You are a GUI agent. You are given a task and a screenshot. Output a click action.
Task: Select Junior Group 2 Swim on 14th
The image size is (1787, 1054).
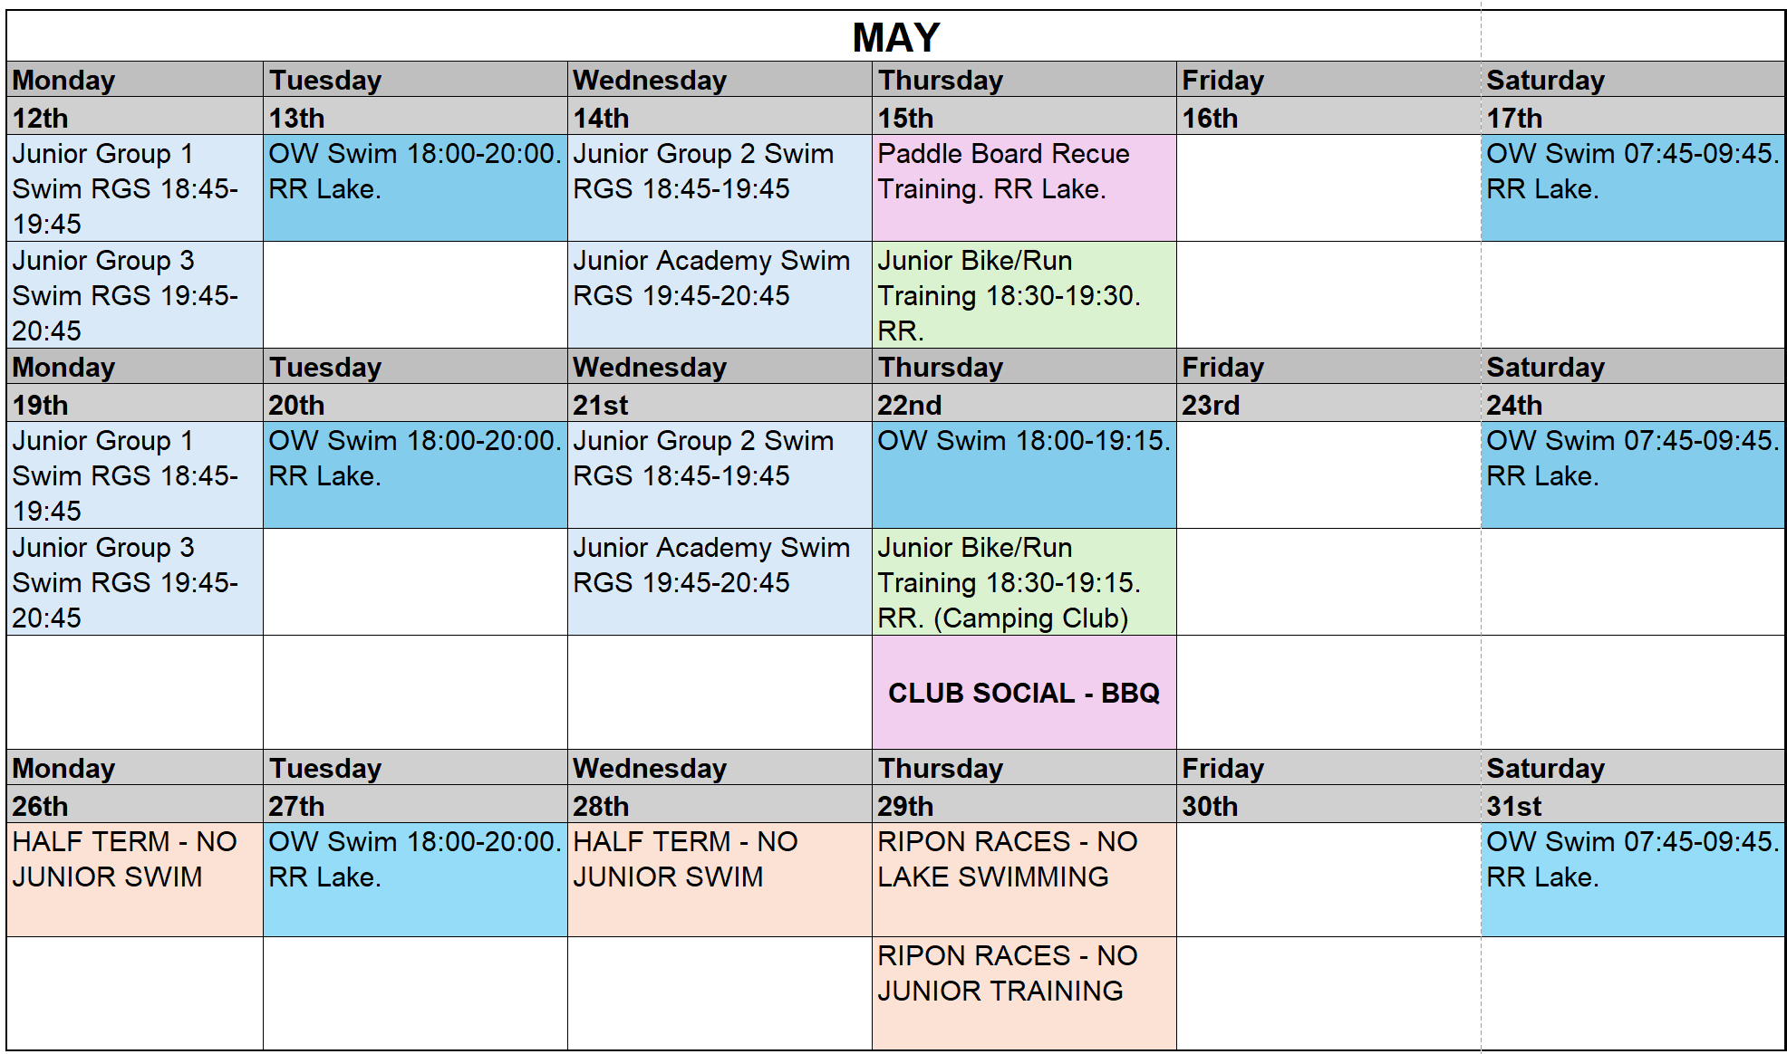coord(720,188)
